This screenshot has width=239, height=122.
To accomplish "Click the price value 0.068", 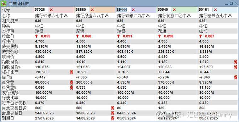I will click(x=87, y=36).
